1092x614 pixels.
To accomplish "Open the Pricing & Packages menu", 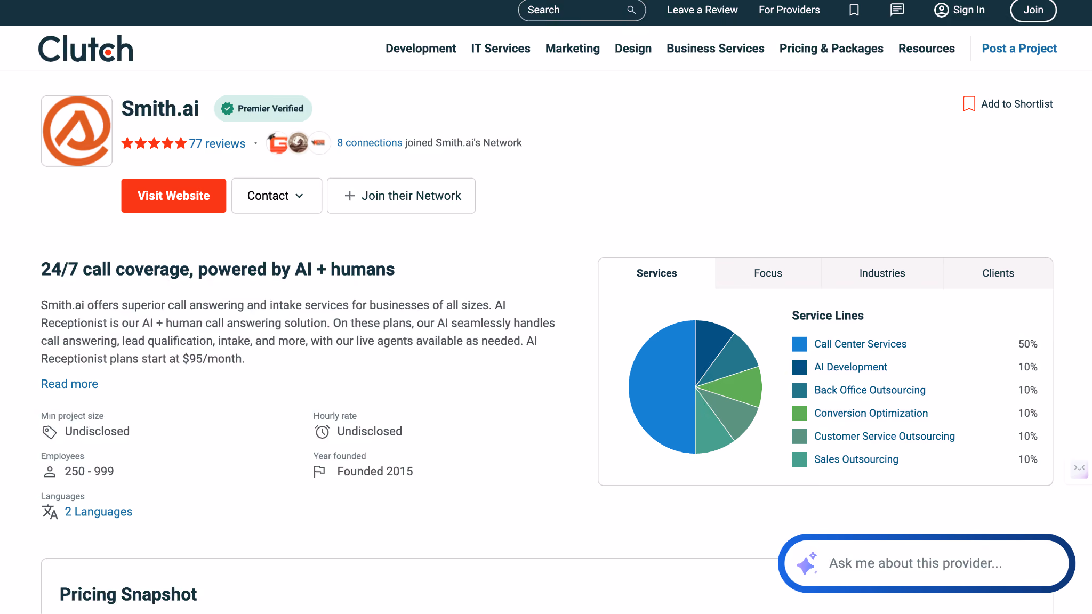I will click(831, 49).
